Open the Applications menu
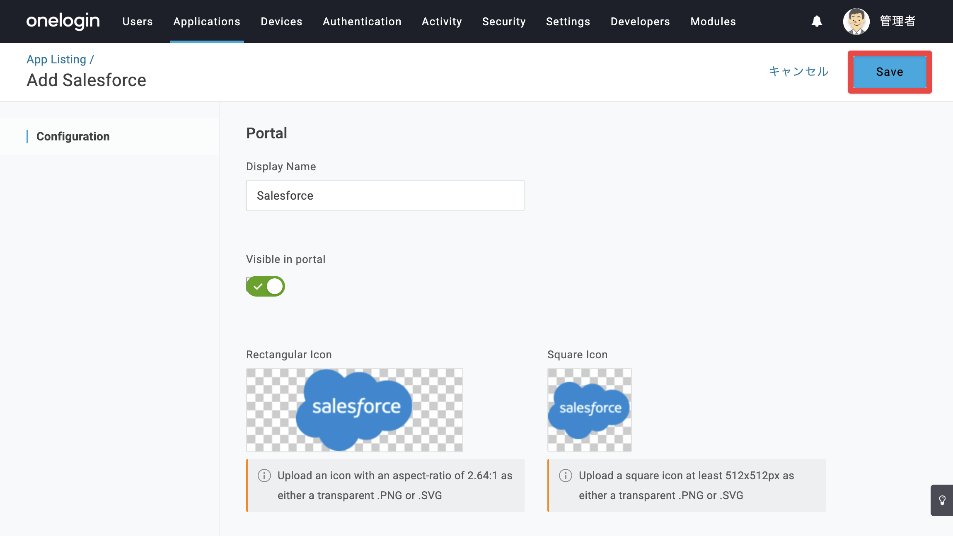This screenshot has height=536, width=953. pos(207,22)
